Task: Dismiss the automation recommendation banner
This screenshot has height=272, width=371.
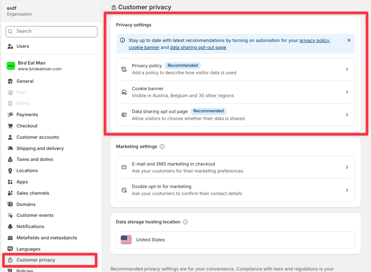Action: coord(349,40)
